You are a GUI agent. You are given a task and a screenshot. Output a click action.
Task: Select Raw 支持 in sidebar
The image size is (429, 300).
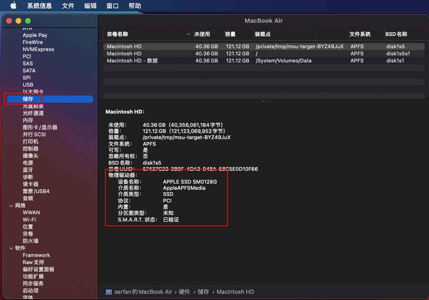click(34, 263)
